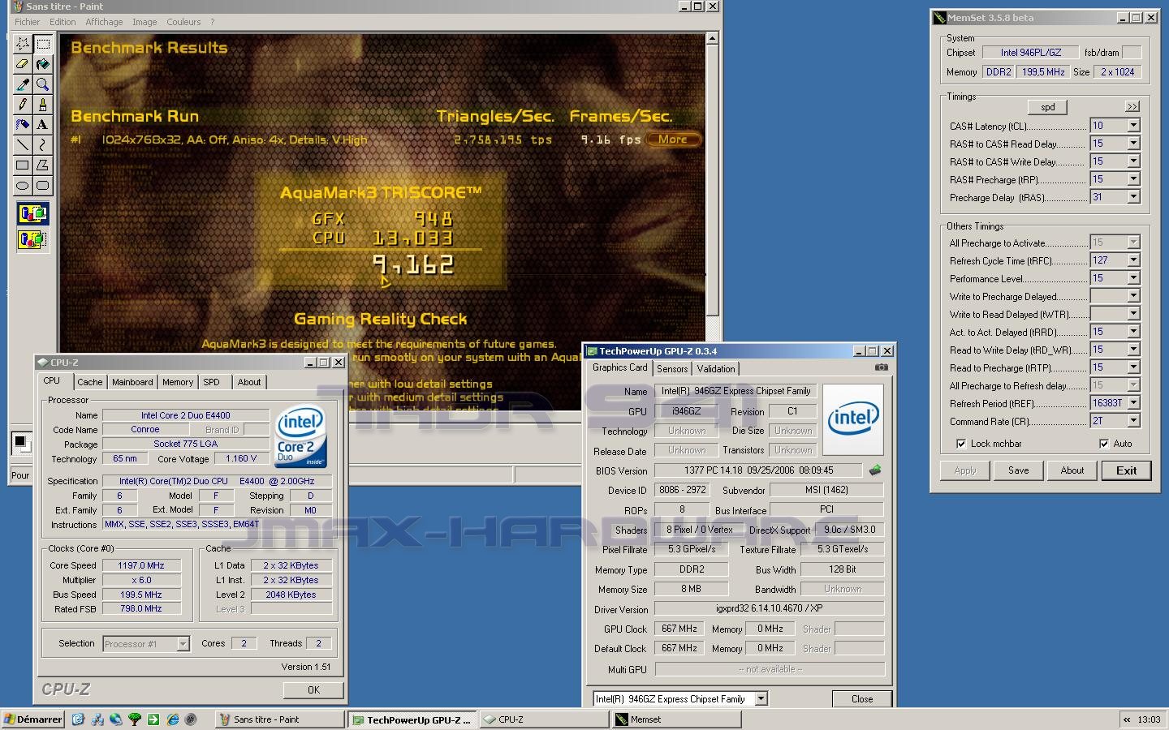
Task: Open the Affichage menu in Paint
Action: [x=104, y=22]
